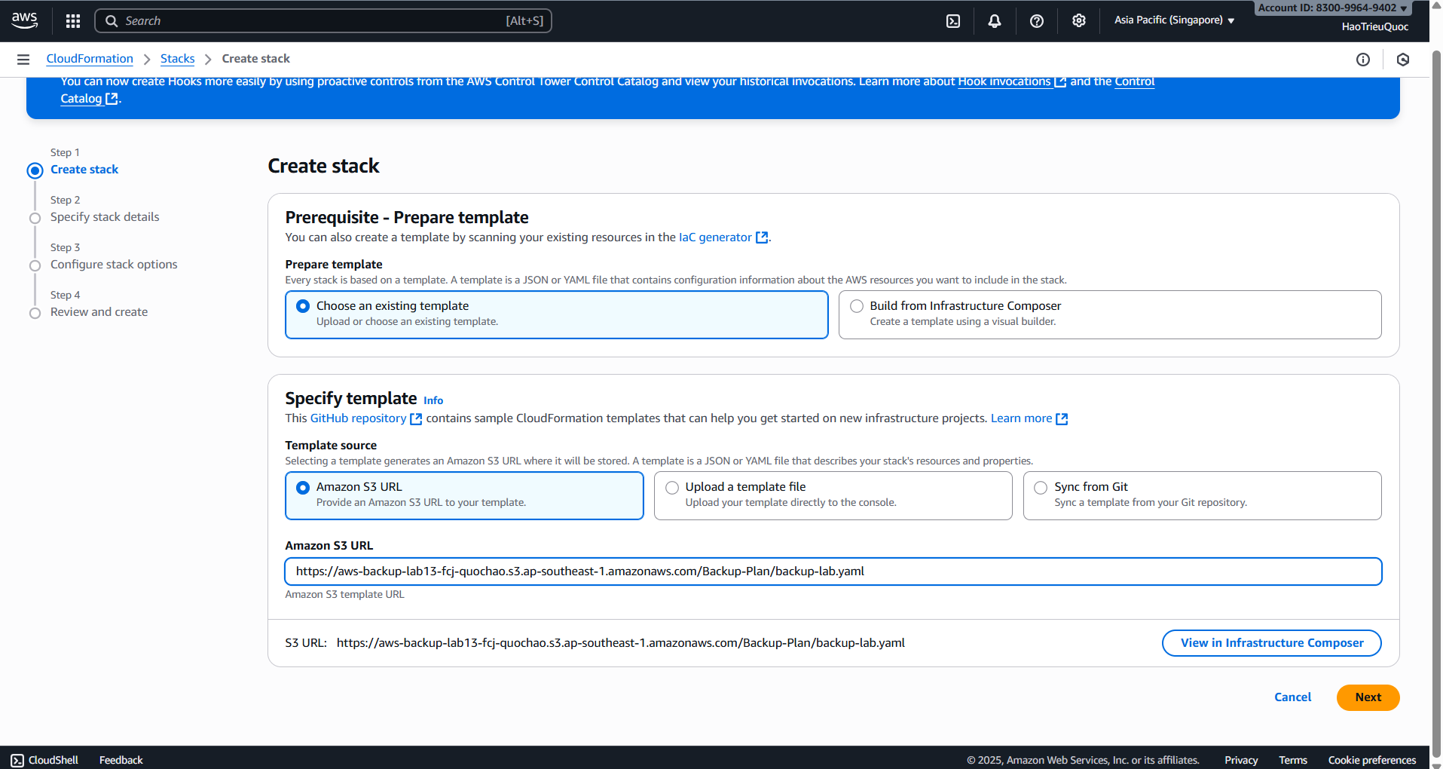Viewport: 1443px width, 769px height.
Task: Expand the Account ID dropdown
Action: pyautogui.click(x=1332, y=8)
